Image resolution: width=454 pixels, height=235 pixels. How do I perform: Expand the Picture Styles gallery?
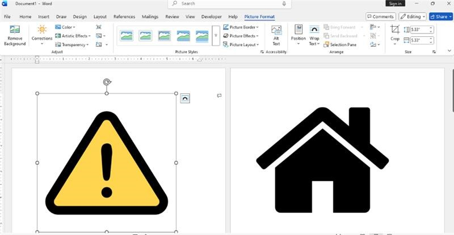click(216, 36)
